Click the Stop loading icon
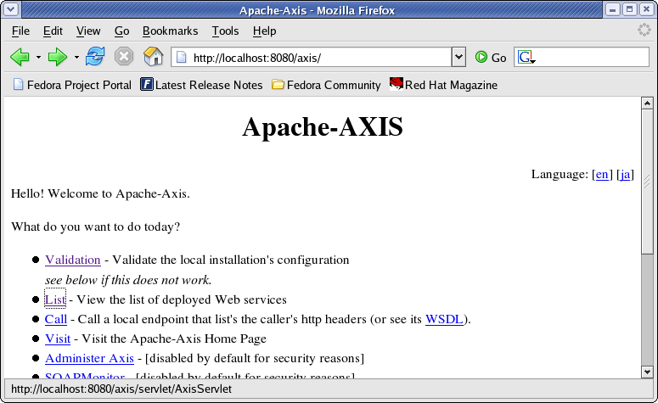The height and width of the screenshot is (403, 658). (124, 57)
